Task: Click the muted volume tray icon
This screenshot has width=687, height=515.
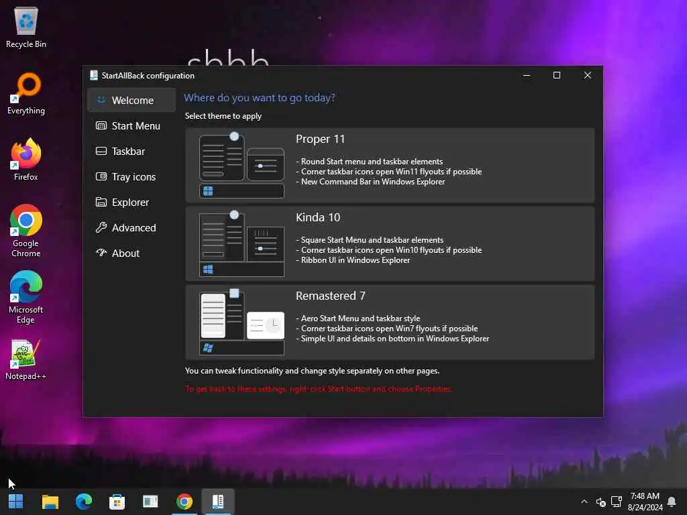Action: pyautogui.click(x=600, y=502)
